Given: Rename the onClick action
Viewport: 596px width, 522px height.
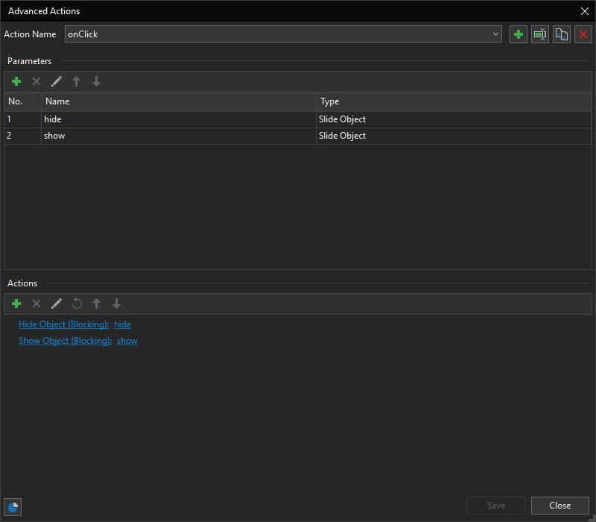Looking at the screenshot, I should pyautogui.click(x=540, y=34).
